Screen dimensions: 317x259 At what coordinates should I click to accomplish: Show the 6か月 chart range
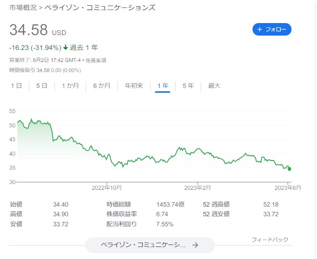tap(101, 86)
